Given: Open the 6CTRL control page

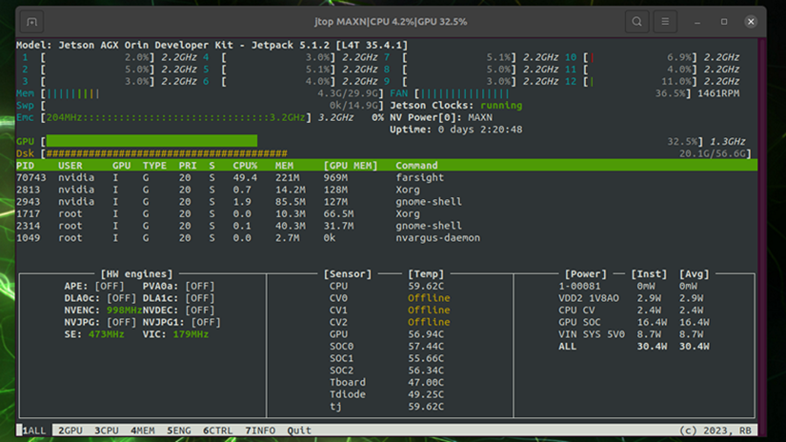Looking at the screenshot, I should 218,431.
